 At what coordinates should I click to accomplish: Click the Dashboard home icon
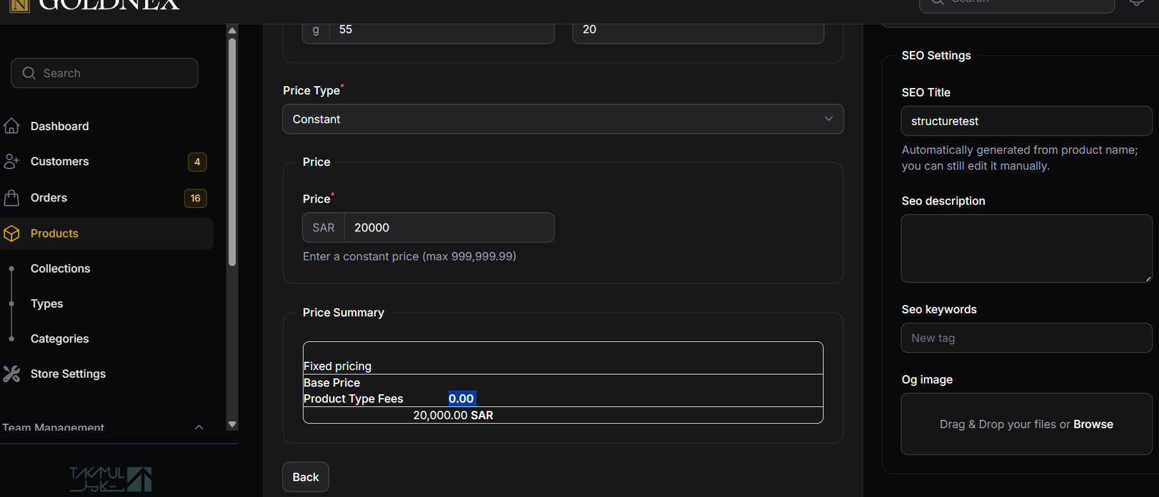12,126
